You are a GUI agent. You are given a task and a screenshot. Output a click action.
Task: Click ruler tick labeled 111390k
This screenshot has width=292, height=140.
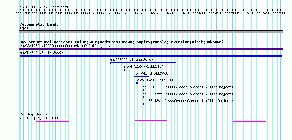(x=55, y=13)
